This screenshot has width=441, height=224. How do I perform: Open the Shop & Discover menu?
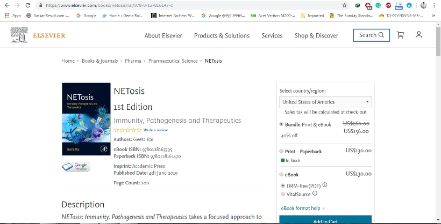(x=316, y=35)
